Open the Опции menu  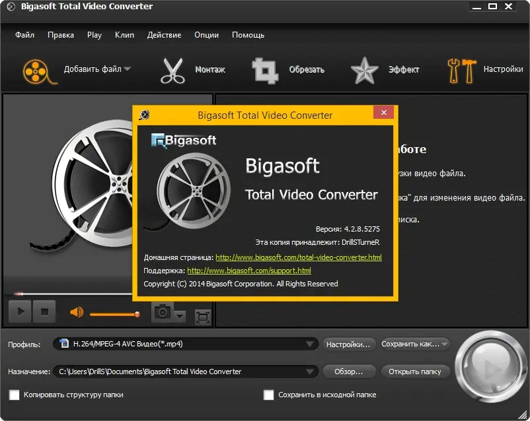point(206,35)
